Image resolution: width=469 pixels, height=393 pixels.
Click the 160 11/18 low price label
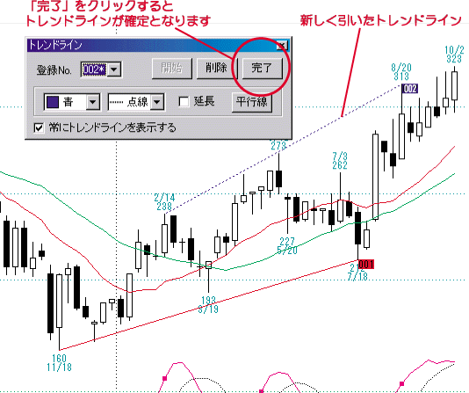tap(59, 362)
